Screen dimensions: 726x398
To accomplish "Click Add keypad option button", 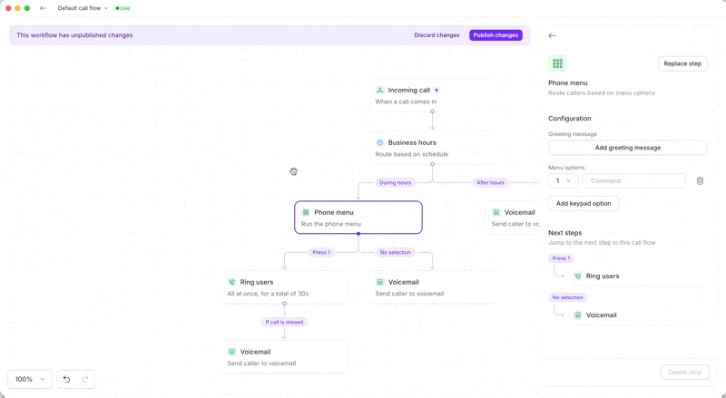I will click(x=584, y=204).
